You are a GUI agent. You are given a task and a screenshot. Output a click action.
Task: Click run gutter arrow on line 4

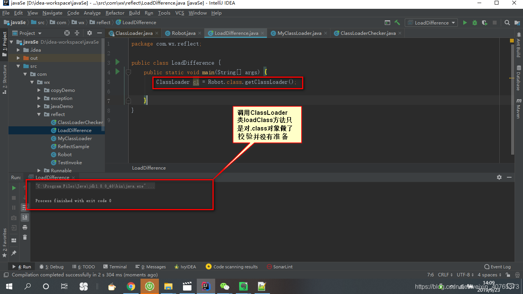click(x=118, y=72)
